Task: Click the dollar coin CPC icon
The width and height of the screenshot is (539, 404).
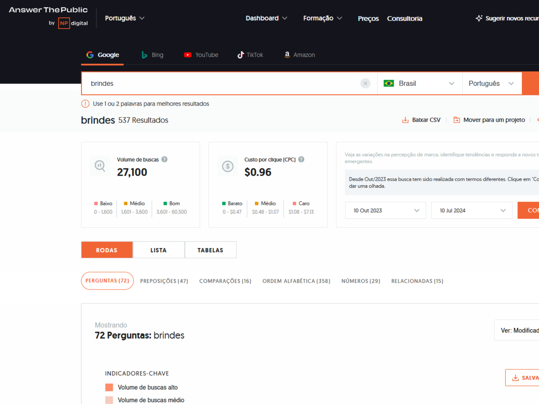Action: [x=228, y=166]
